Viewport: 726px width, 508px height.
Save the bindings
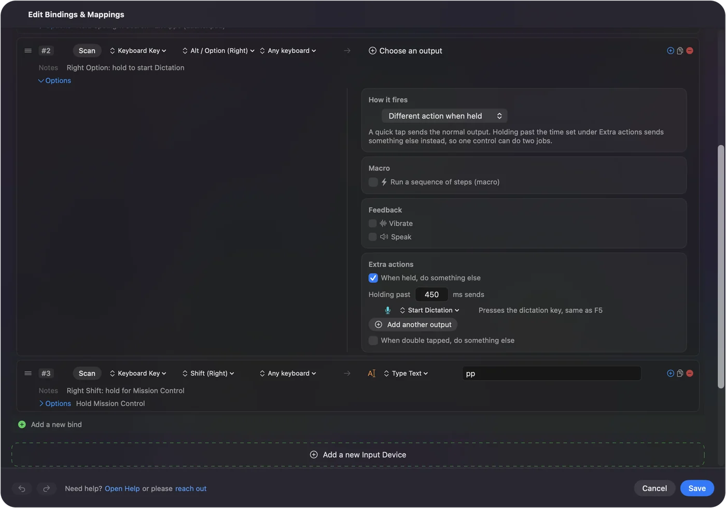pyautogui.click(x=697, y=488)
